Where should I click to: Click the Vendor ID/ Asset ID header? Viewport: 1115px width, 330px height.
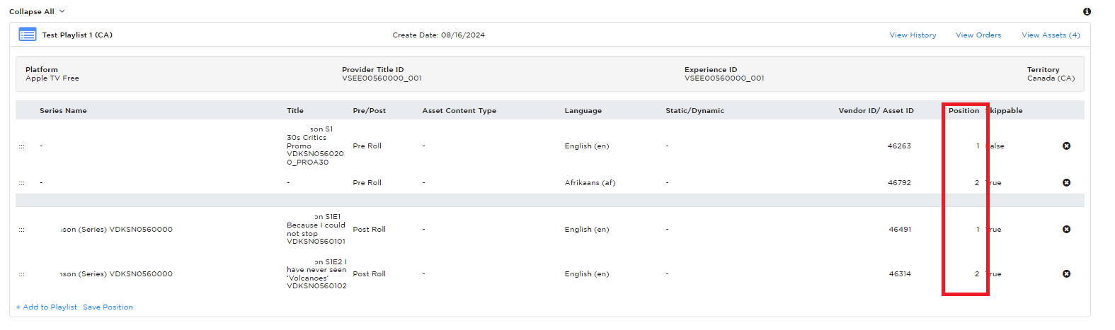pyautogui.click(x=876, y=111)
